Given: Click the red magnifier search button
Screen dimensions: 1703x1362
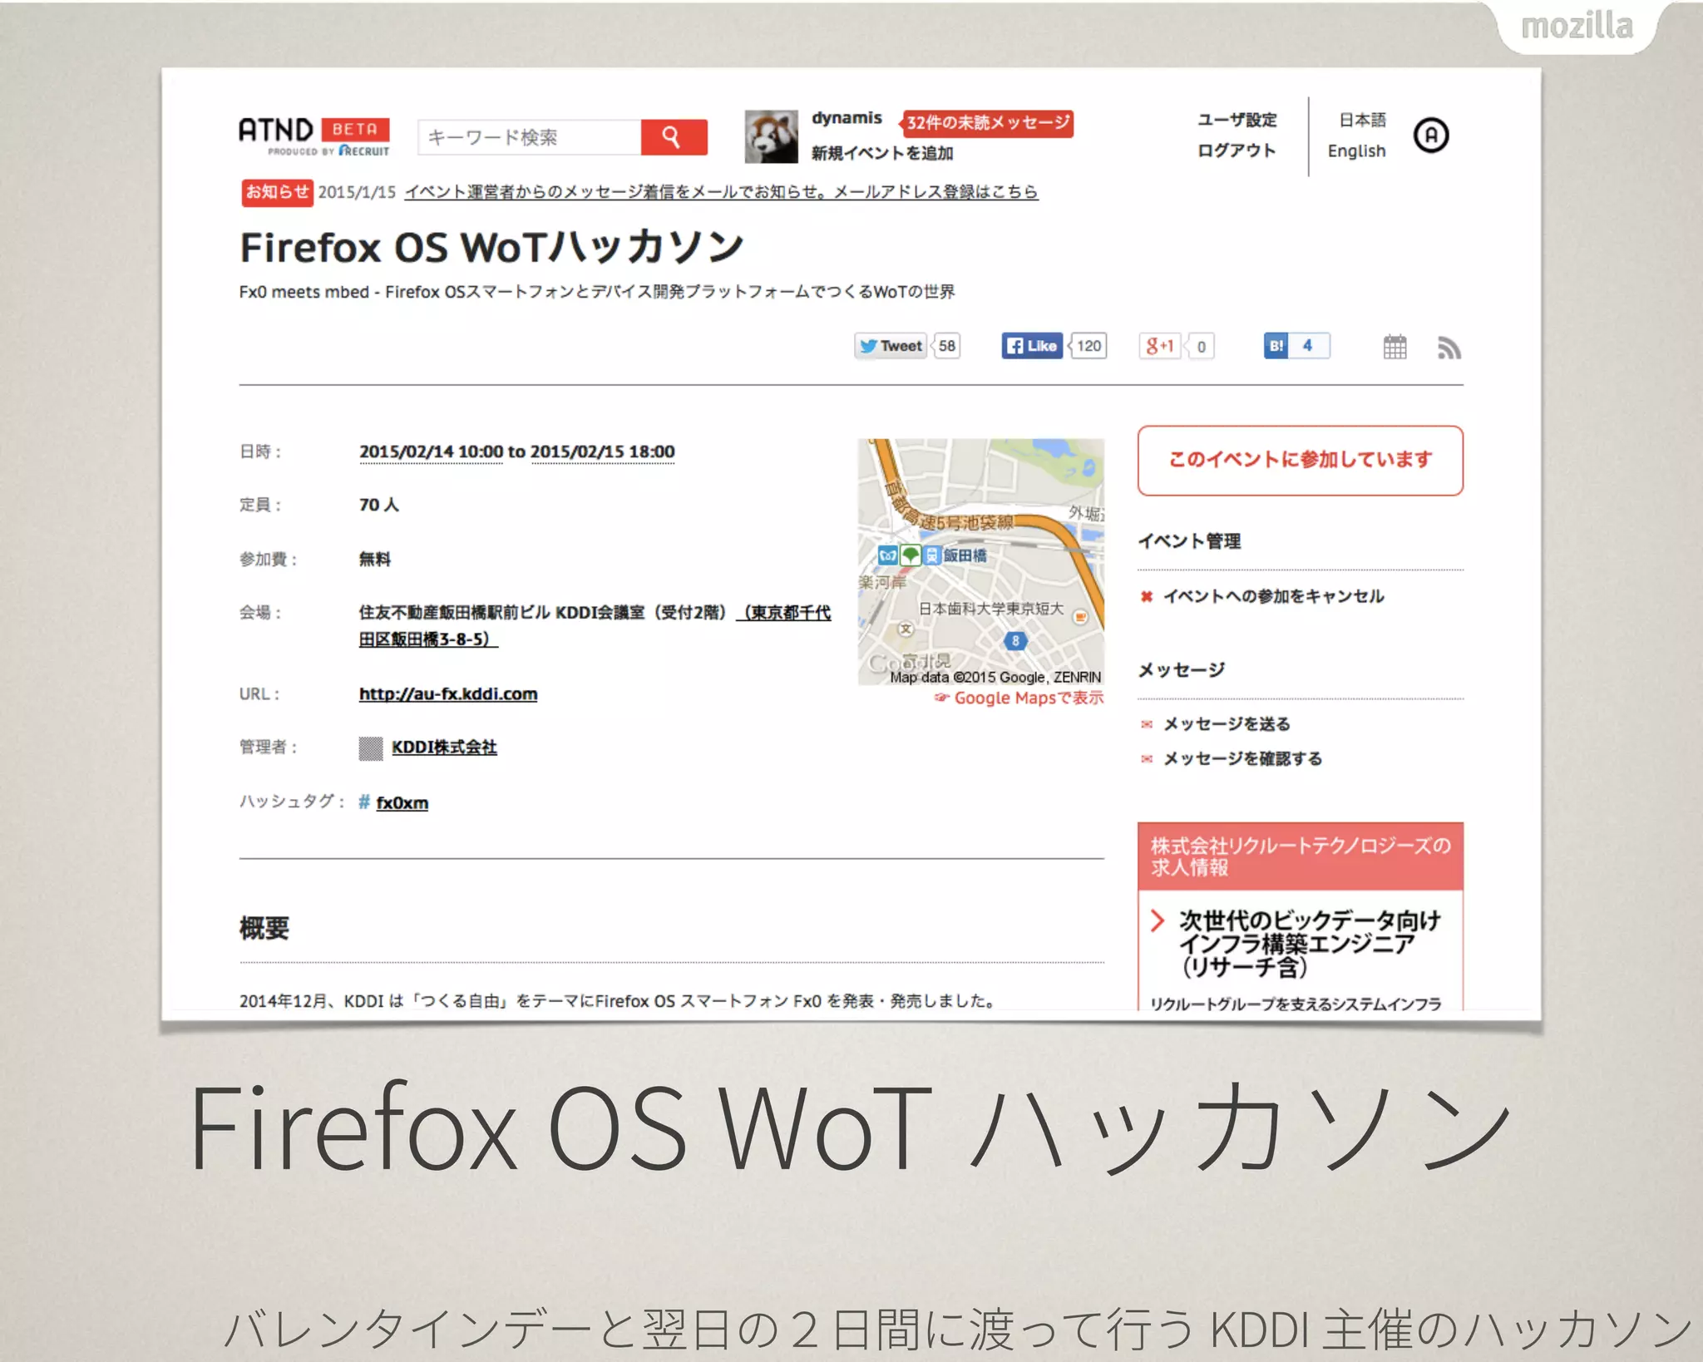Looking at the screenshot, I should click(x=674, y=137).
